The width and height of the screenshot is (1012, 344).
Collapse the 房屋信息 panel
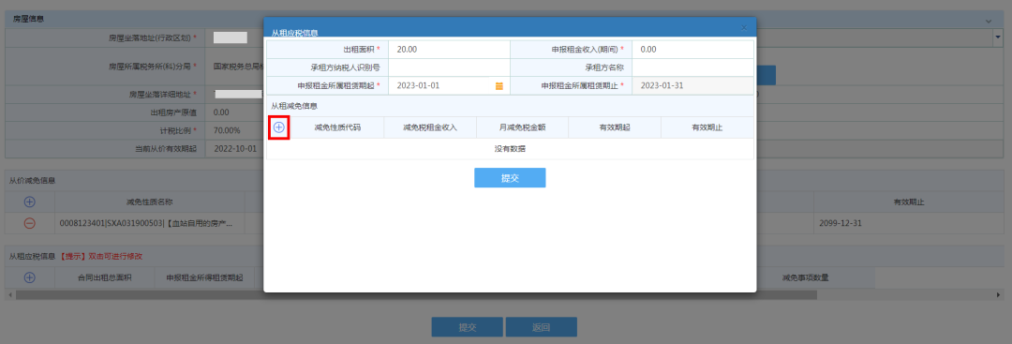989,21
